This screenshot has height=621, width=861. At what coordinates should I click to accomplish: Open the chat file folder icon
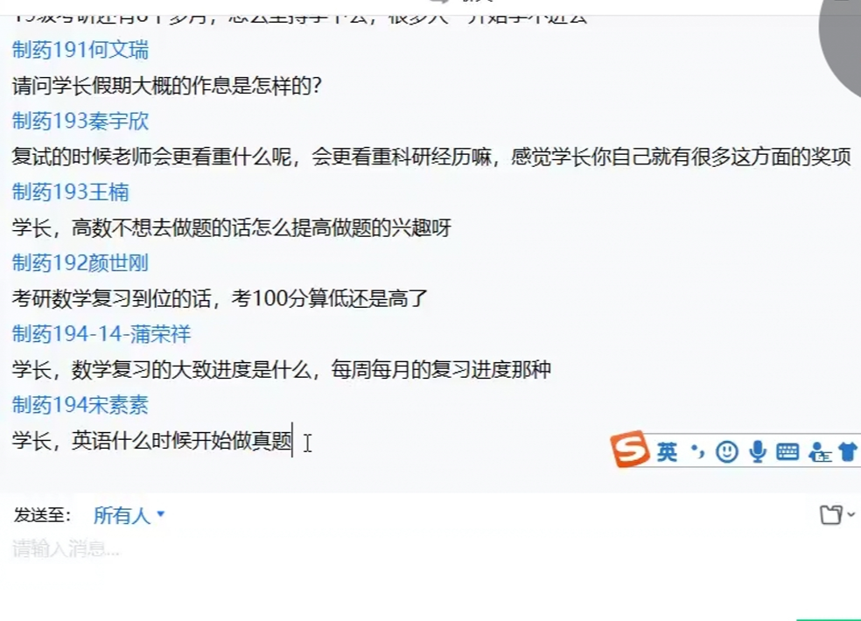click(830, 515)
